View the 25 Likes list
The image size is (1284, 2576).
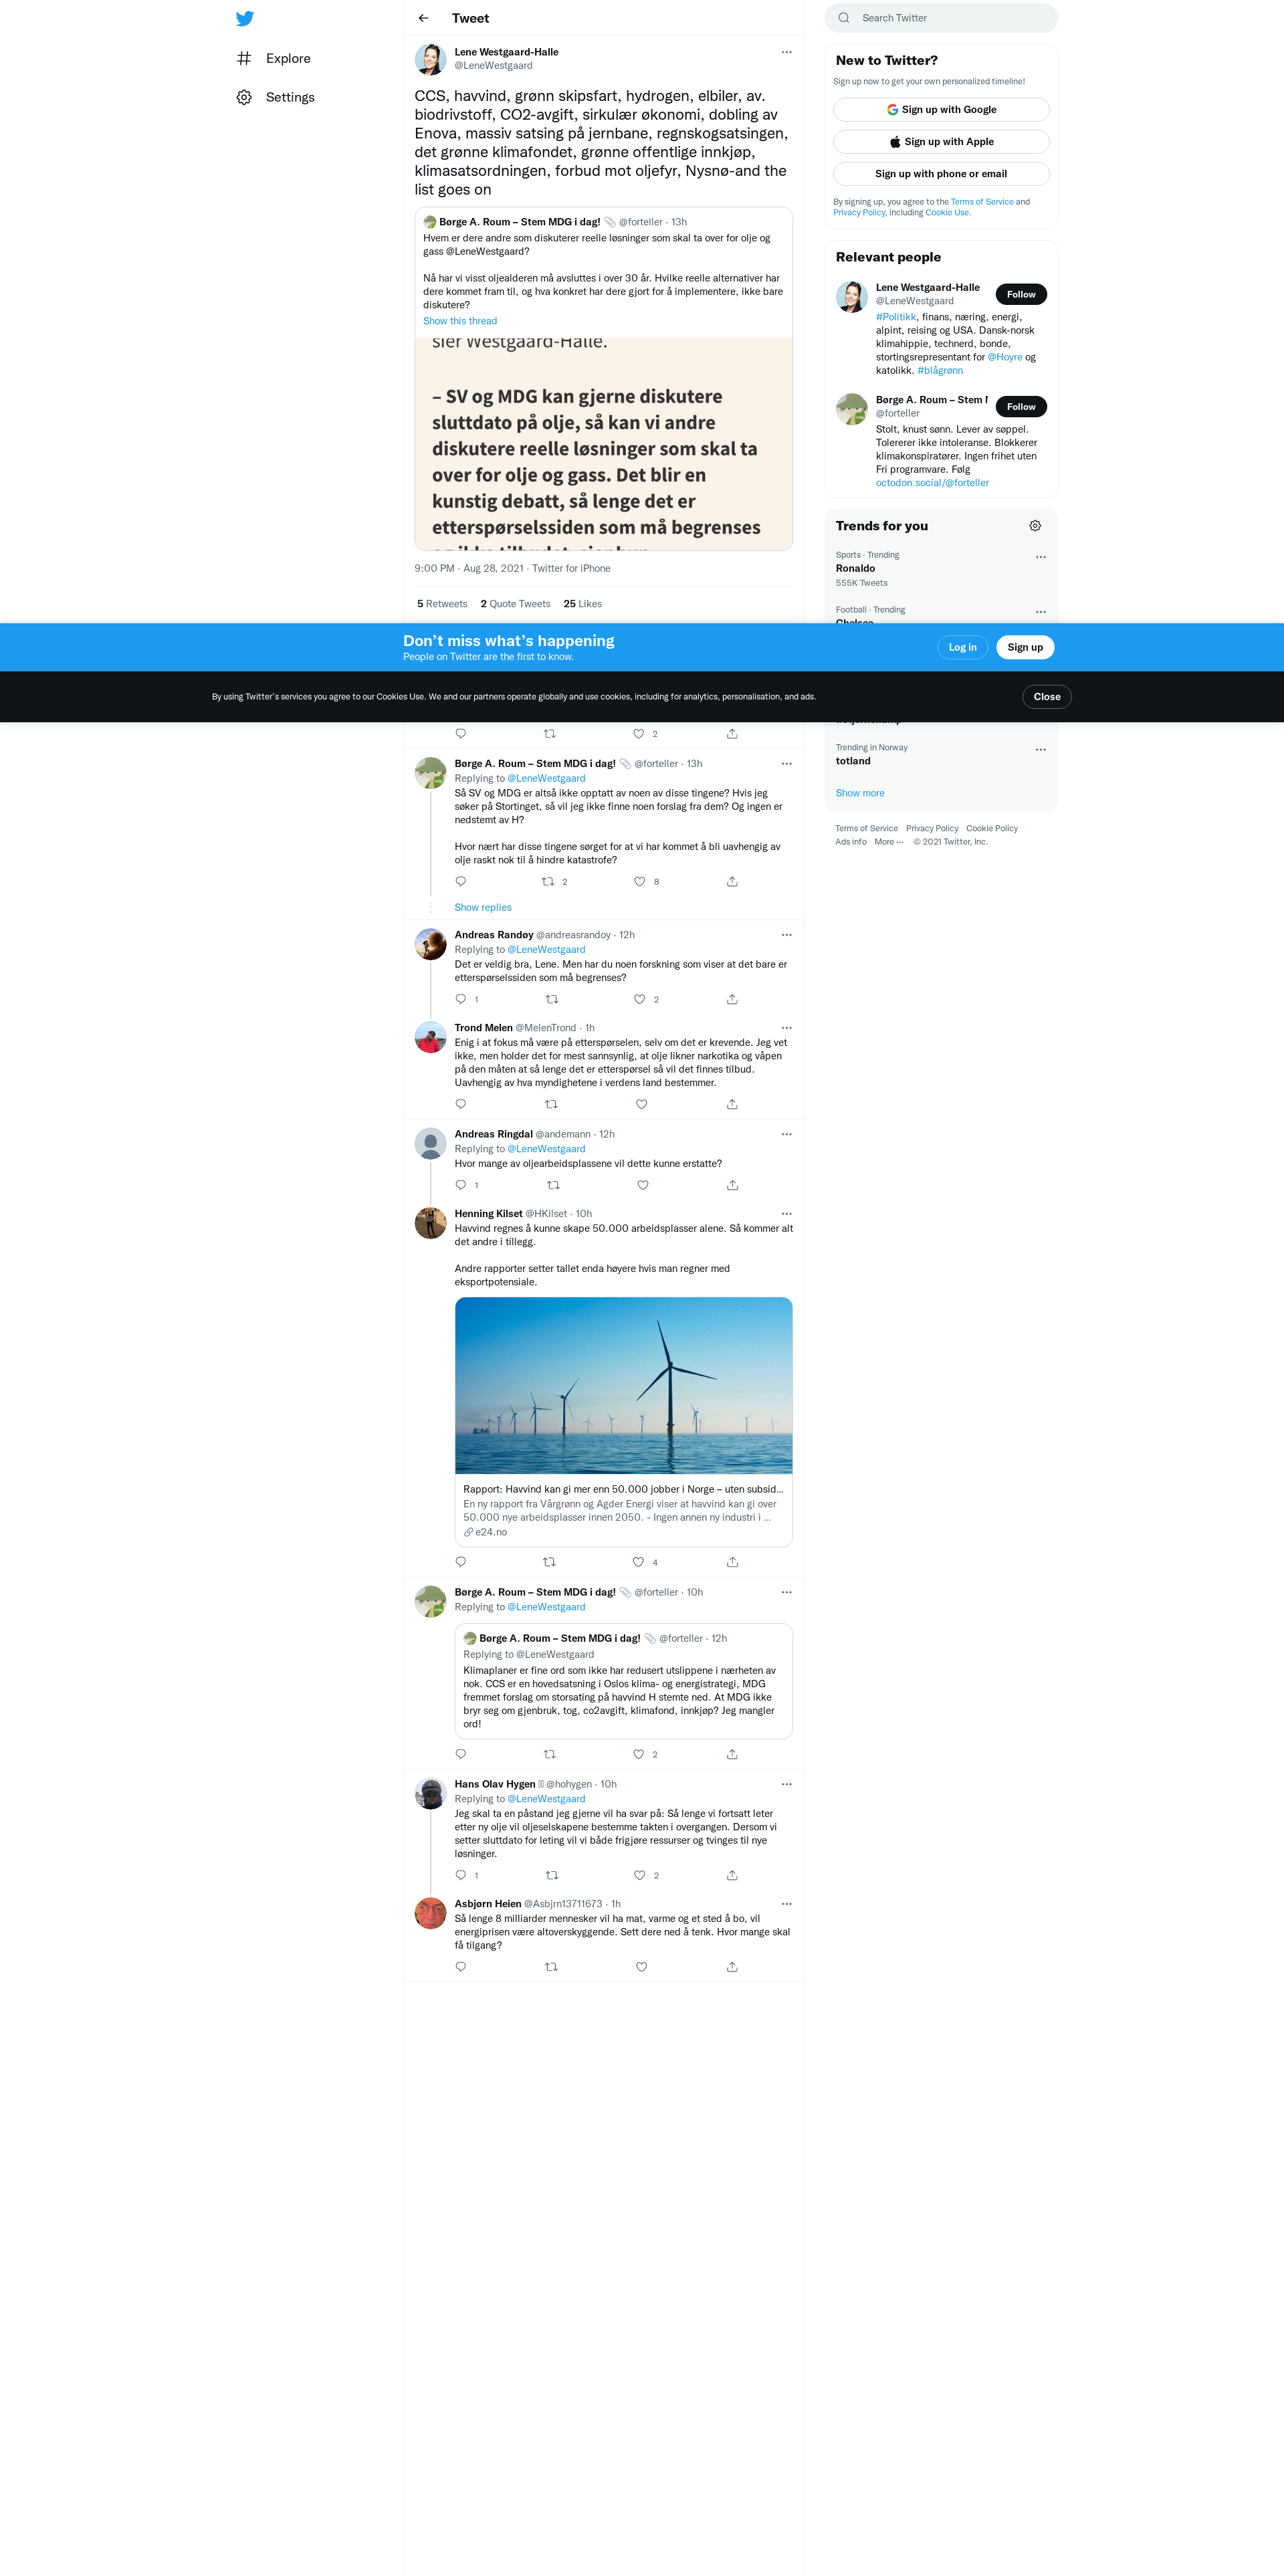click(x=583, y=603)
